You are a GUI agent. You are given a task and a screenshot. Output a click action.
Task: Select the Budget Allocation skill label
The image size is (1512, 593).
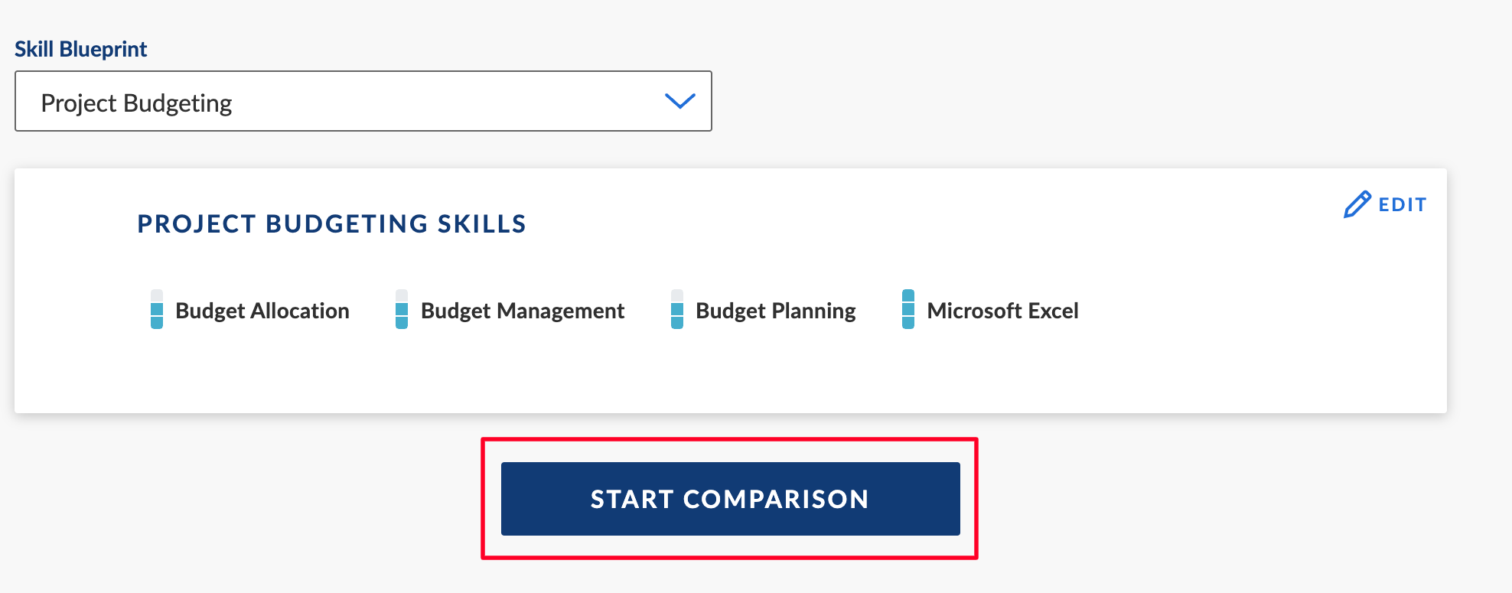pos(262,311)
